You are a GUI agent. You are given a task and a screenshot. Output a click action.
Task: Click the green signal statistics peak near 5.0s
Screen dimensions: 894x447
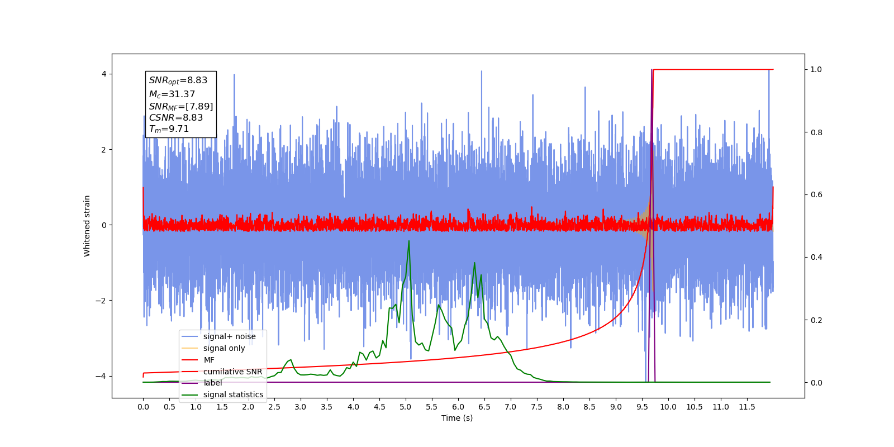click(409, 241)
